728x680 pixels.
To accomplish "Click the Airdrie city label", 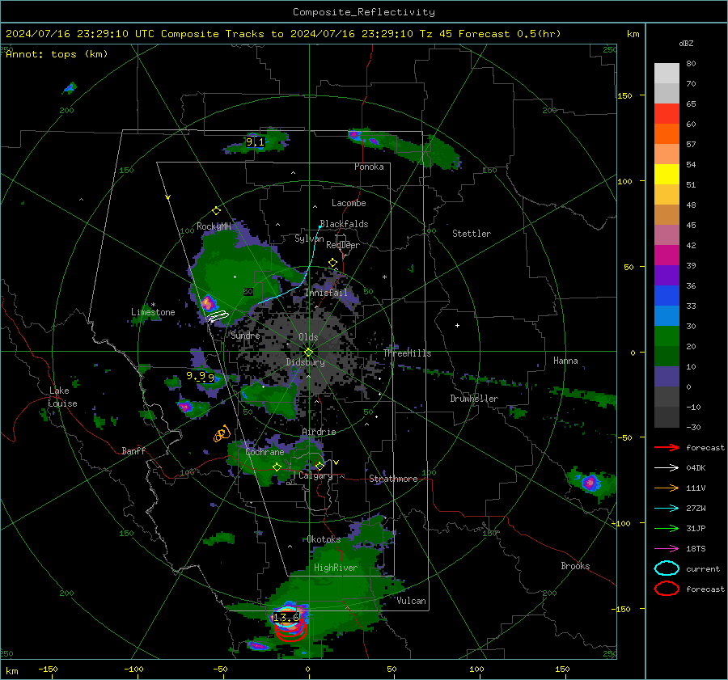I will [319, 432].
